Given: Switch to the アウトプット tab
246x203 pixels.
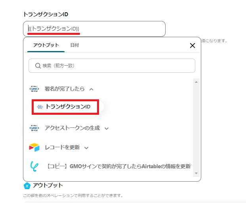Looking at the screenshot, I should [x=46, y=45].
